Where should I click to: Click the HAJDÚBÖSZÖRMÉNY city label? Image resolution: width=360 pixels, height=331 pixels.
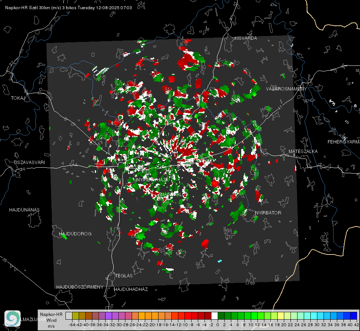tap(80, 287)
